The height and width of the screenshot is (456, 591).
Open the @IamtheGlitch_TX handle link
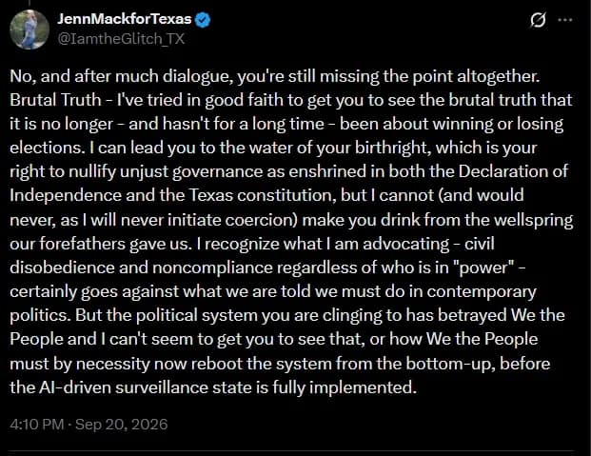(x=121, y=39)
